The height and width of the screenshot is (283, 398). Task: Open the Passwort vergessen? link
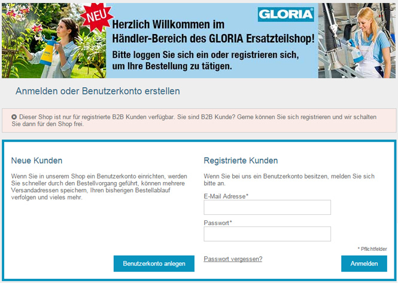point(233,259)
